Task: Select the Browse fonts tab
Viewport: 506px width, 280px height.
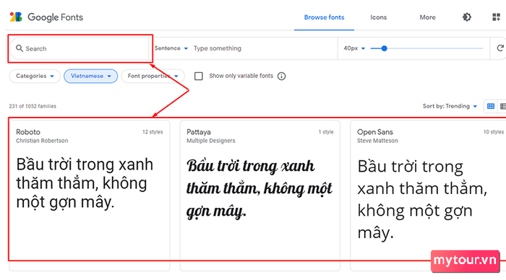Action: point(324,17)
